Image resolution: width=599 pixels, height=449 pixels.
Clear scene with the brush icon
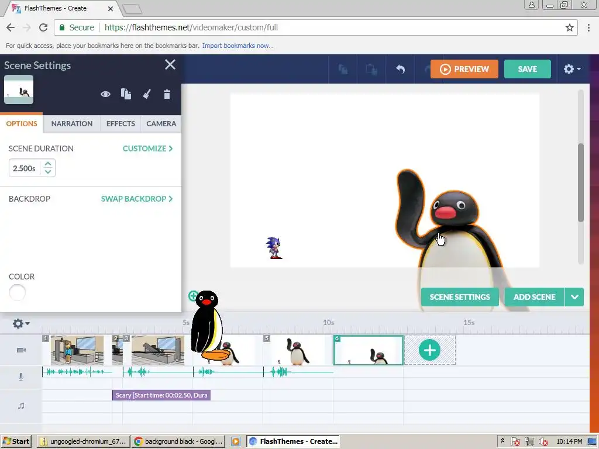tap(147, 94)
